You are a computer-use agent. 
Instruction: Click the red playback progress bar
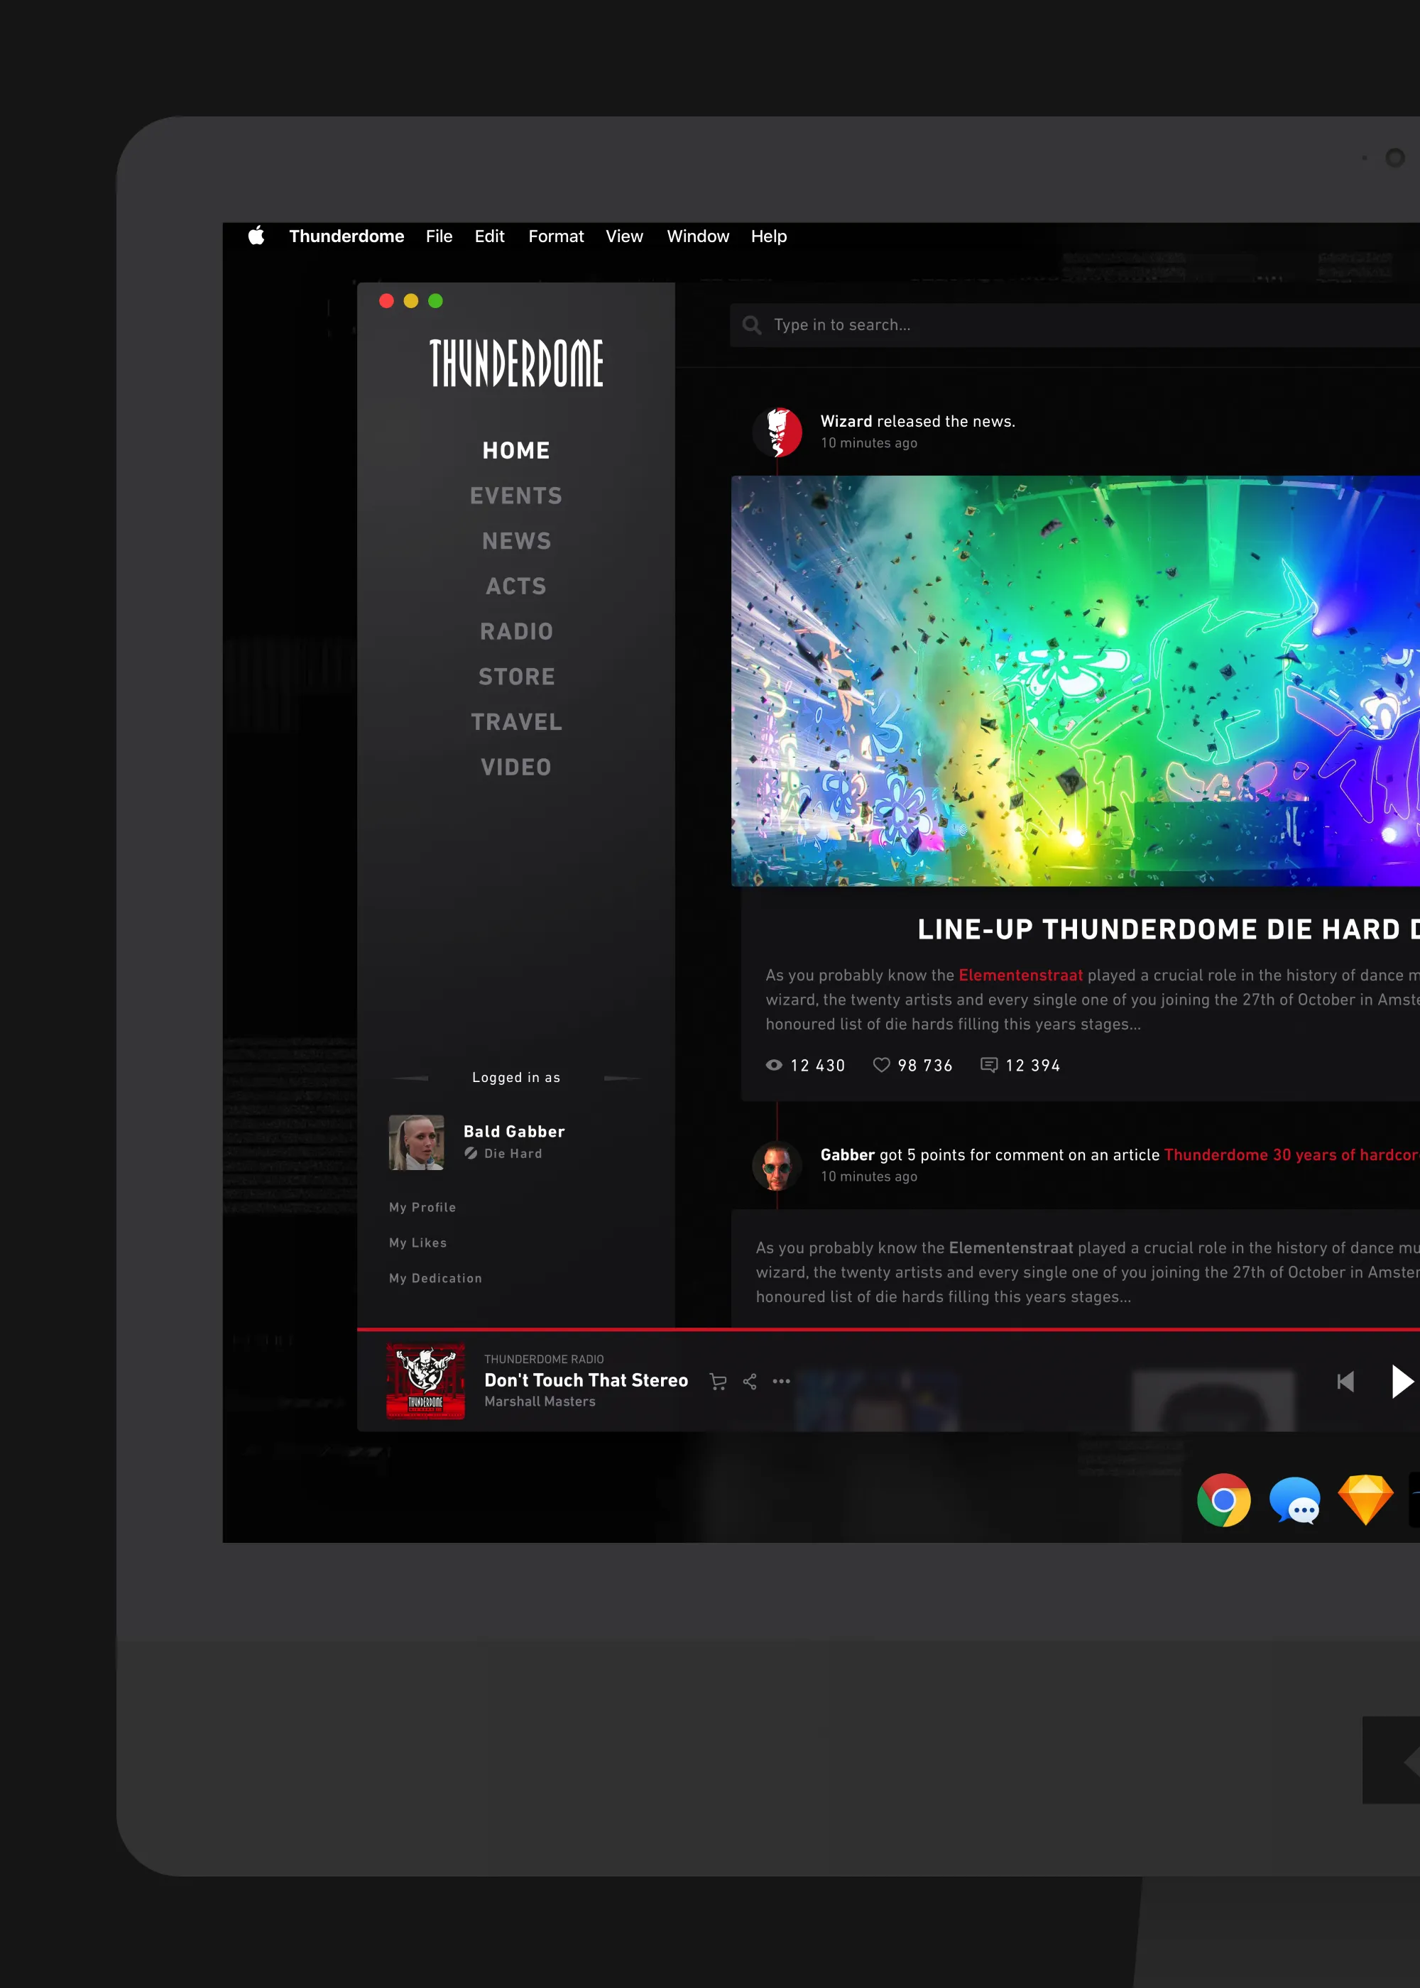pos(888,1329)
